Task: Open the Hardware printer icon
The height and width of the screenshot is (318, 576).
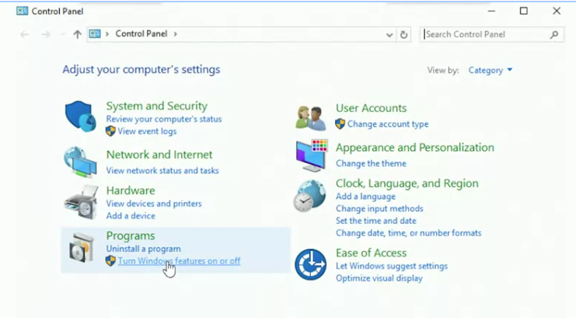Action: (x=81, y=202)
